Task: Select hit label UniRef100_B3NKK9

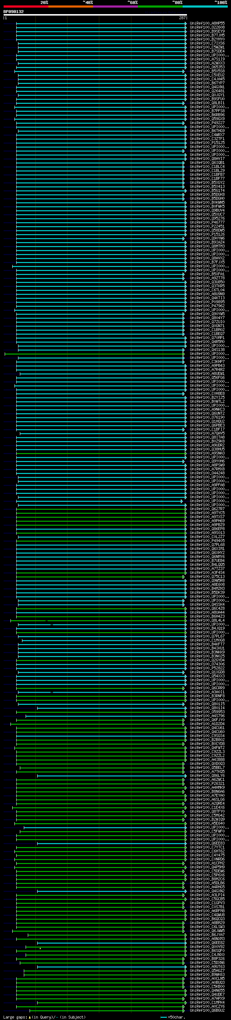Action: tap(207, 652)
